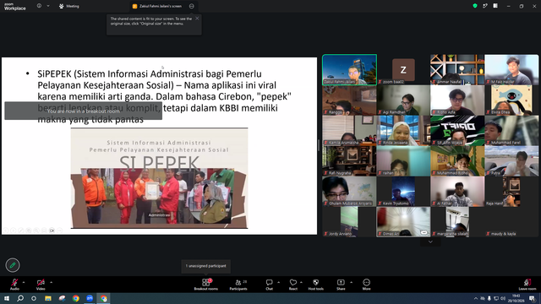Viewport: 541px width, 304px height.
Task: Select Muhammad Farel's video tile
Action: point(511,130)
